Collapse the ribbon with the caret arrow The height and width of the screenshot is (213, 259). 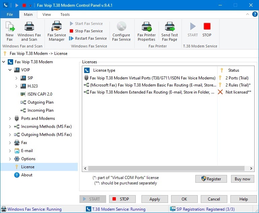coord(248,14)
